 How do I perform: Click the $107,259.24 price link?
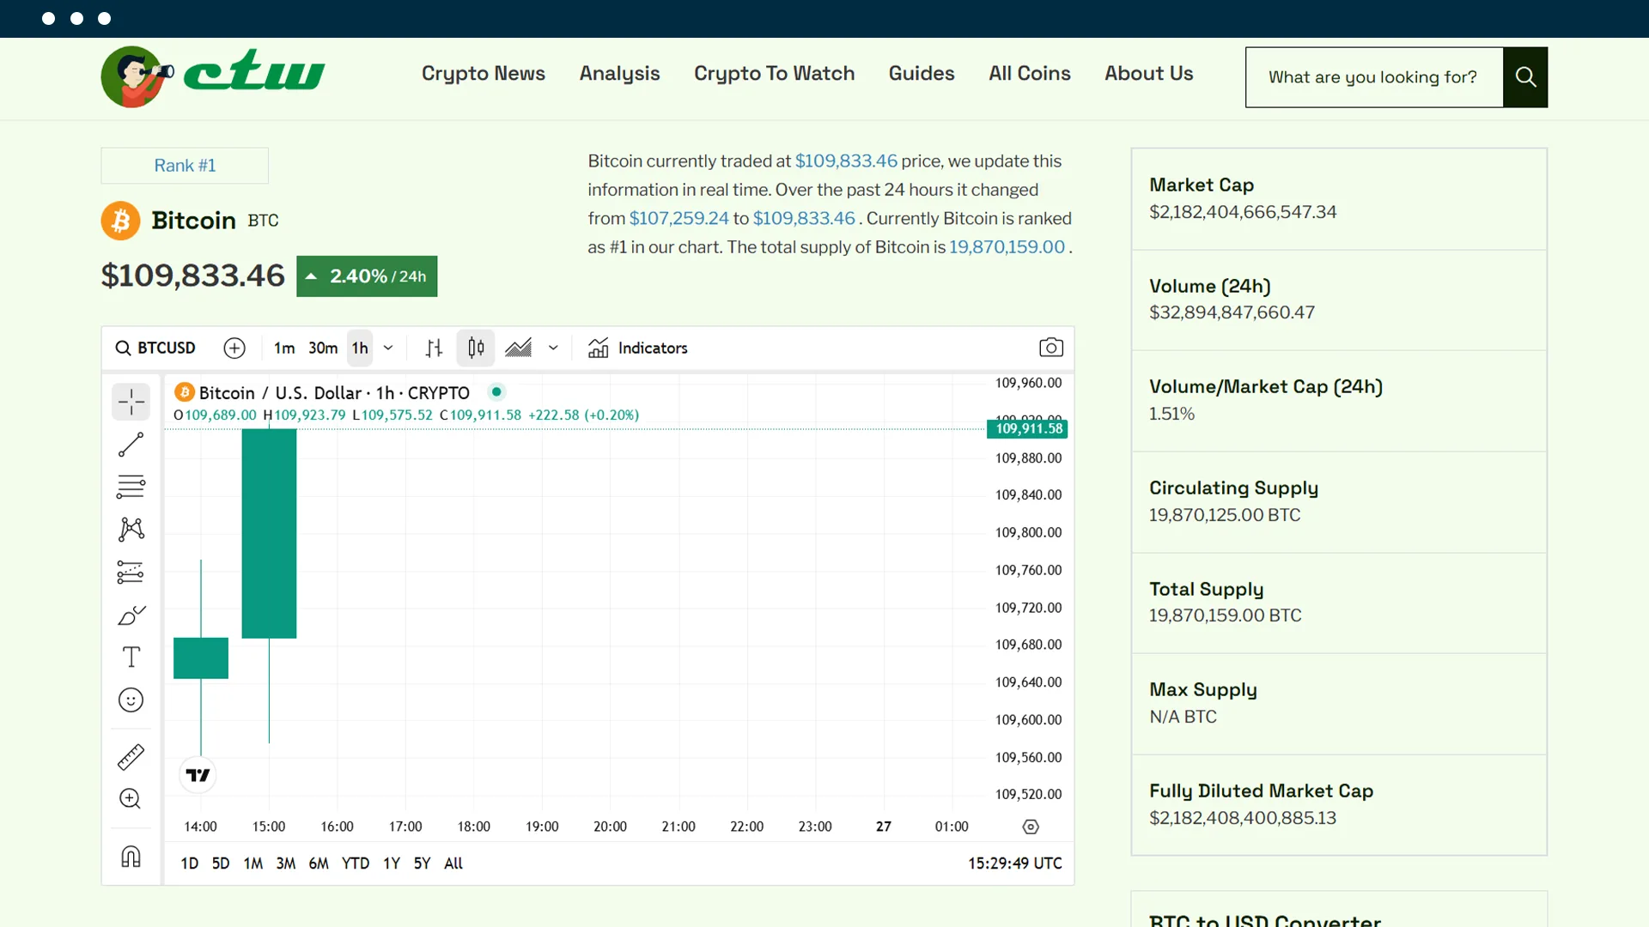(679, 218)
